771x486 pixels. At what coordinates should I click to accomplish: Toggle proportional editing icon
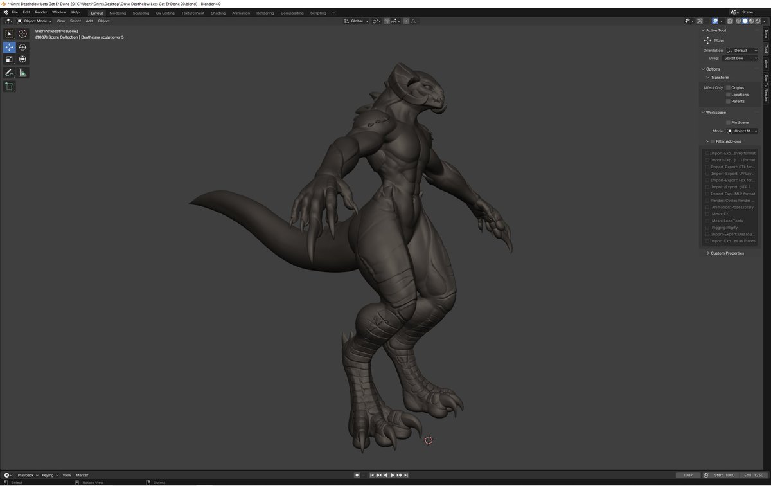point(406,21)
